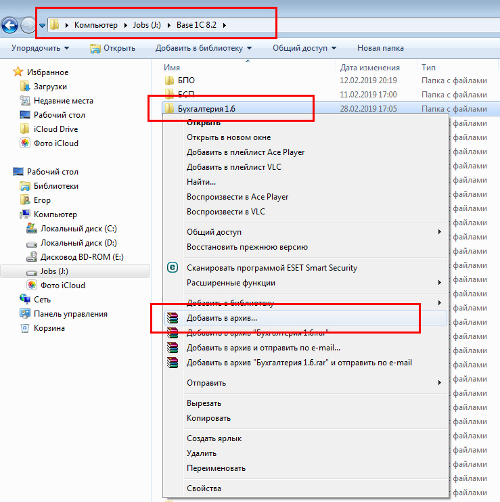The image size is (500, 502).
Task: Choose Переименовать from the context menu
Action: click(216, 468)
